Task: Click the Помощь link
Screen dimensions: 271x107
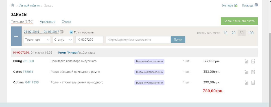Action: [x=248, y=6]
